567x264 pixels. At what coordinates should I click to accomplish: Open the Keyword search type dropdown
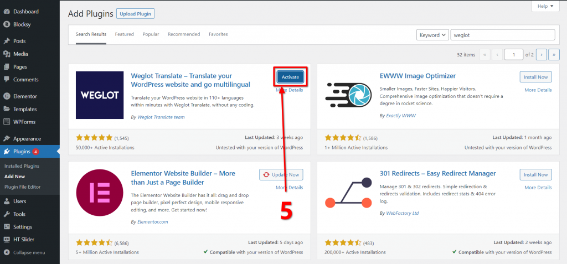(432, 35)
